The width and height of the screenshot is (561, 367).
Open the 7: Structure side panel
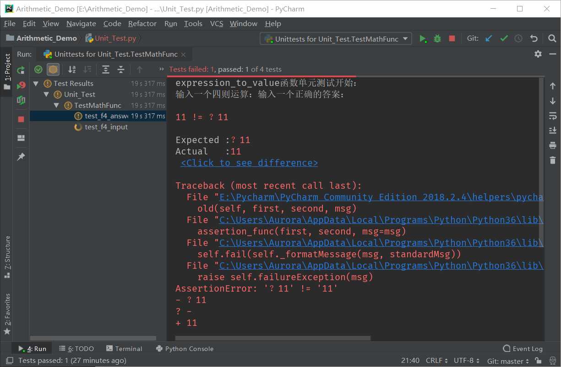click(7, 257)
